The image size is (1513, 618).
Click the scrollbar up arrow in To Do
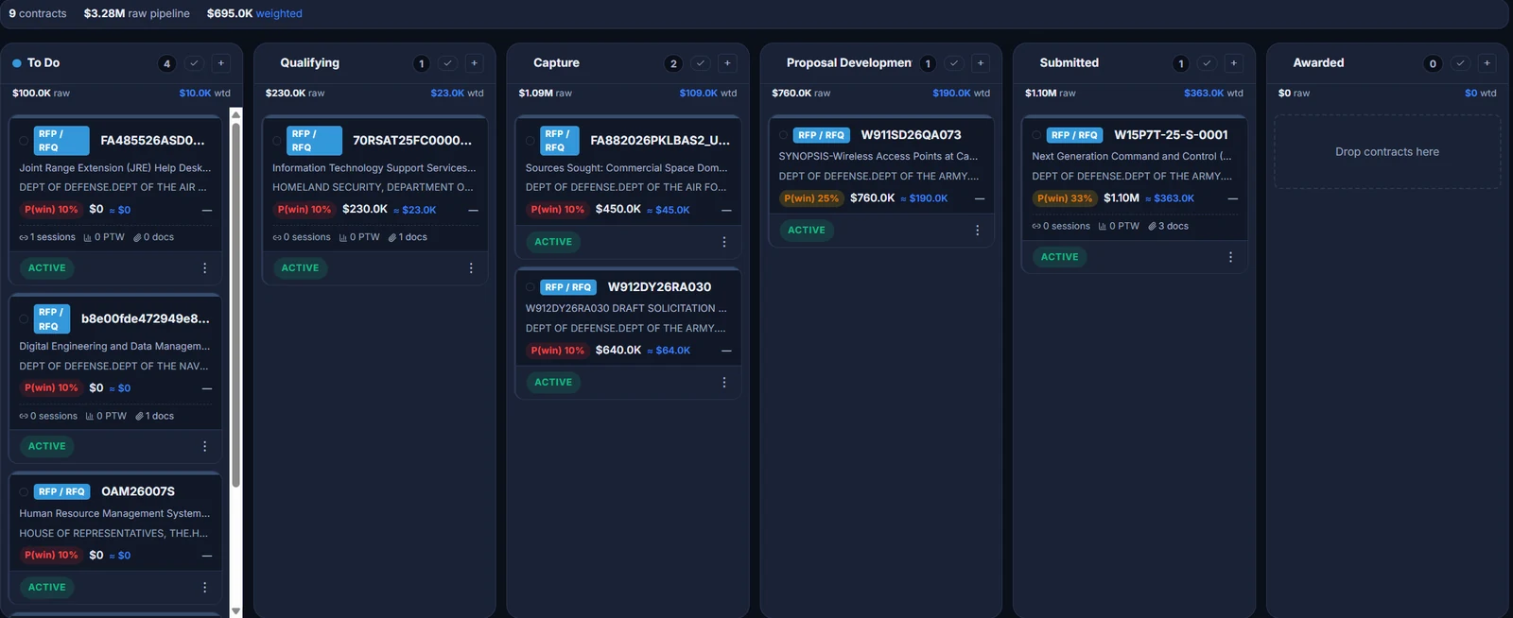(x=235, y=114)
